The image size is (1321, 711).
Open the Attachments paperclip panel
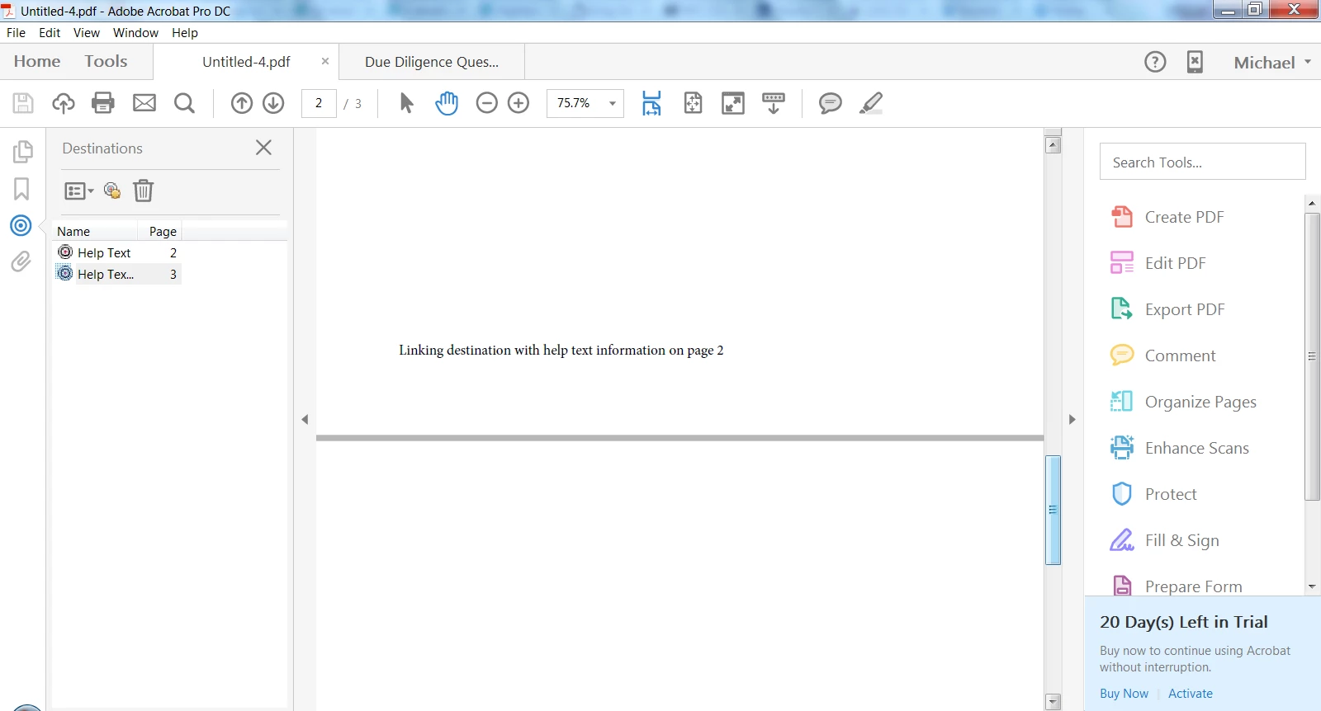[x=21, y=261]
